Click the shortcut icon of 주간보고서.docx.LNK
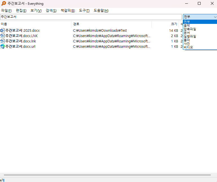This screenshot has width=217, height=182. (3, 36)
